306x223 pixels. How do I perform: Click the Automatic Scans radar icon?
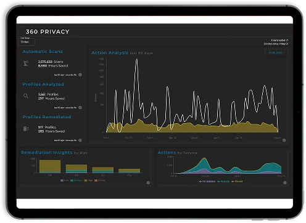pos(26,63)
